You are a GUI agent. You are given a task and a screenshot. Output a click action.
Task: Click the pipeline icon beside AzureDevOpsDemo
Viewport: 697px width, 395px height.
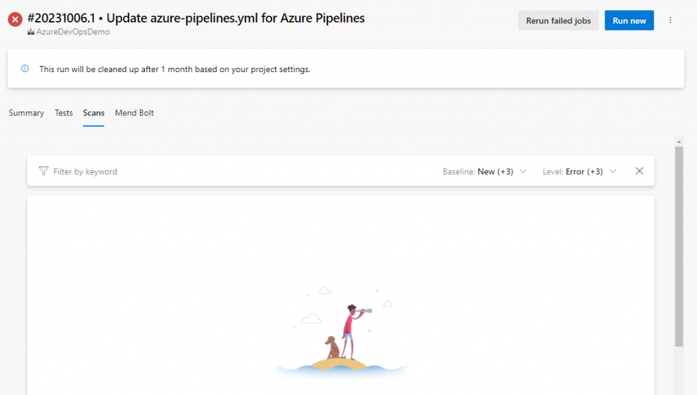coord(31,32)
